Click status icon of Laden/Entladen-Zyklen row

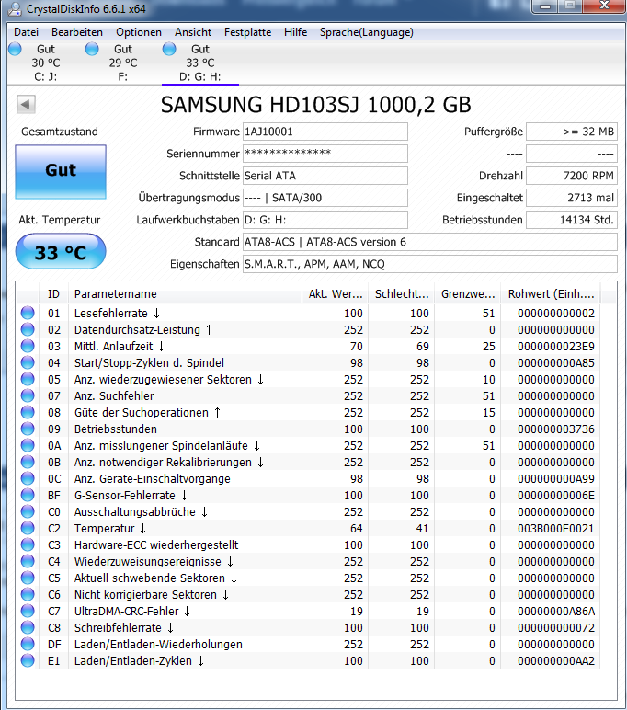click(x=28, y=660)
